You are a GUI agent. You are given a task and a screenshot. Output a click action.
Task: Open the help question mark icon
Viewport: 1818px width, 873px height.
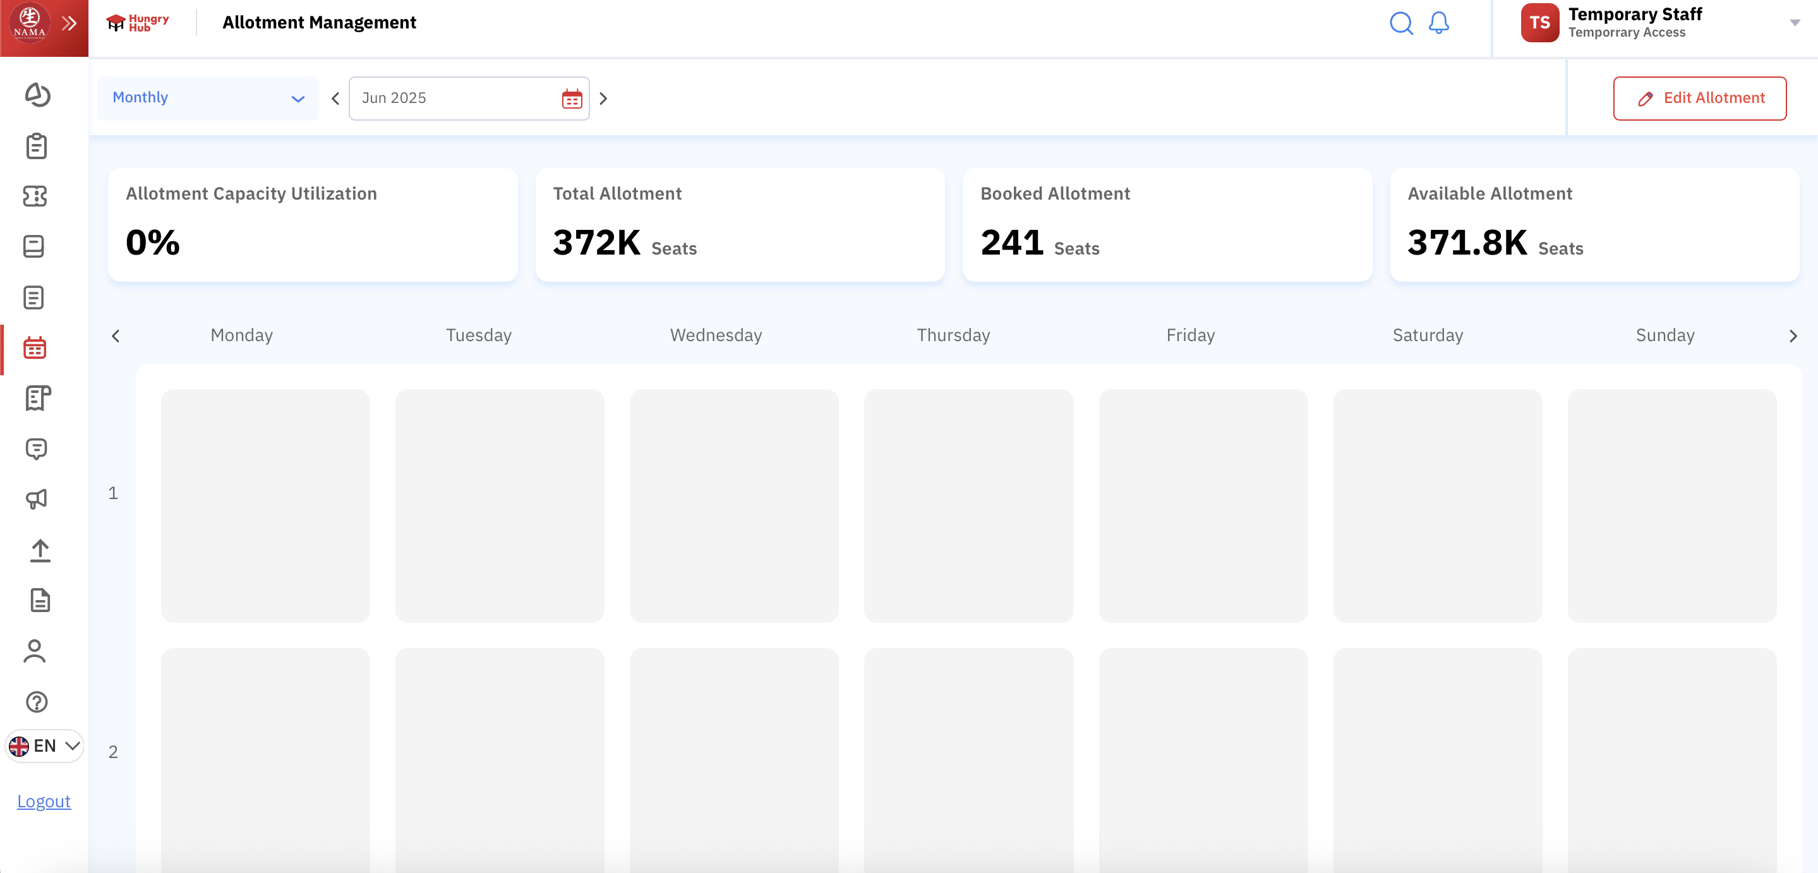pyautogui.click(x=37, y=702)
